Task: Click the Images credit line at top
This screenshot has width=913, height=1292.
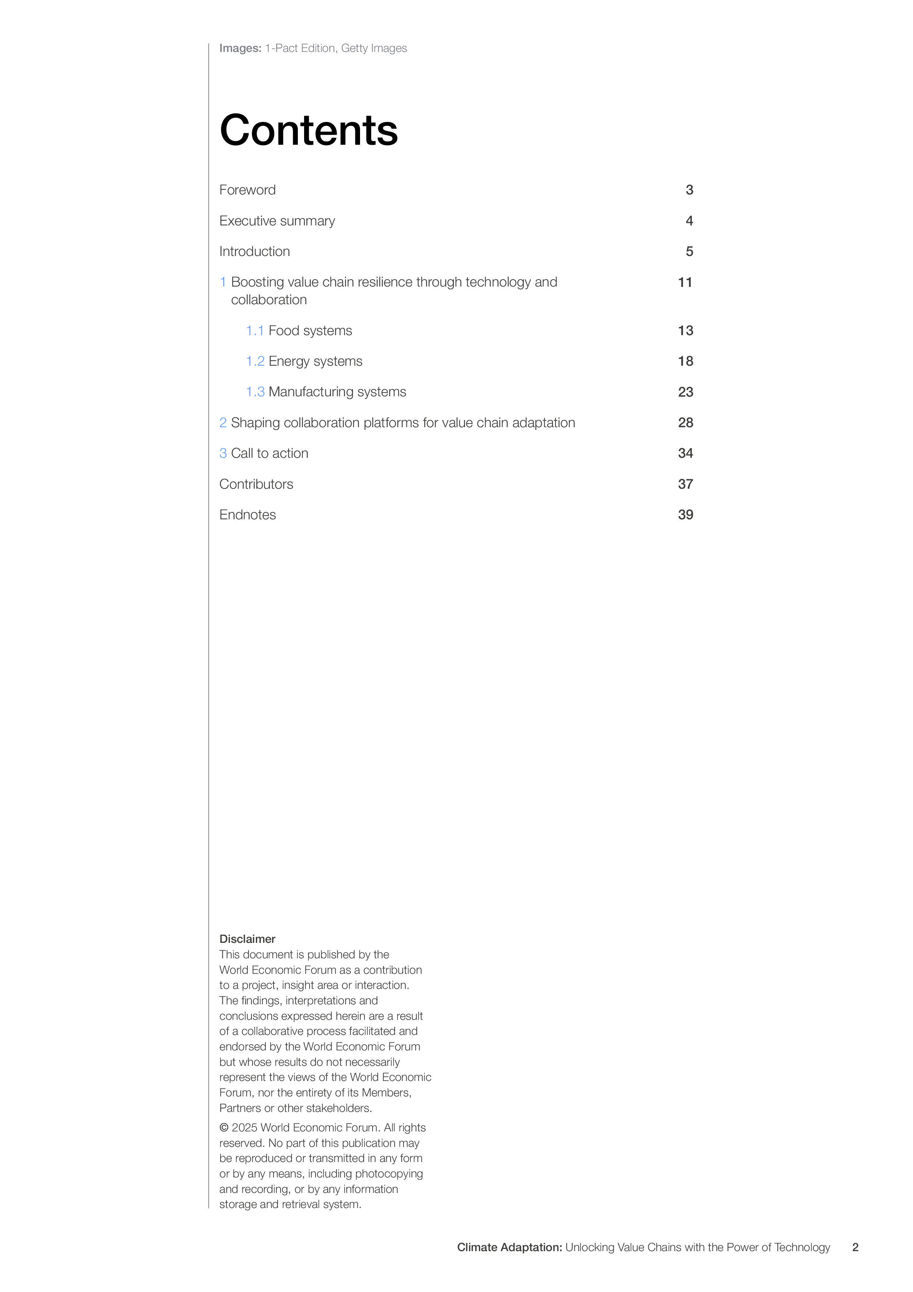Action: (313, 48)
